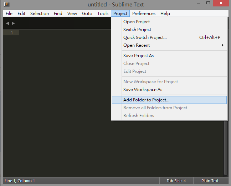
Task: Click the Line 1, Column 1 status text
Action: click(20, 181)
